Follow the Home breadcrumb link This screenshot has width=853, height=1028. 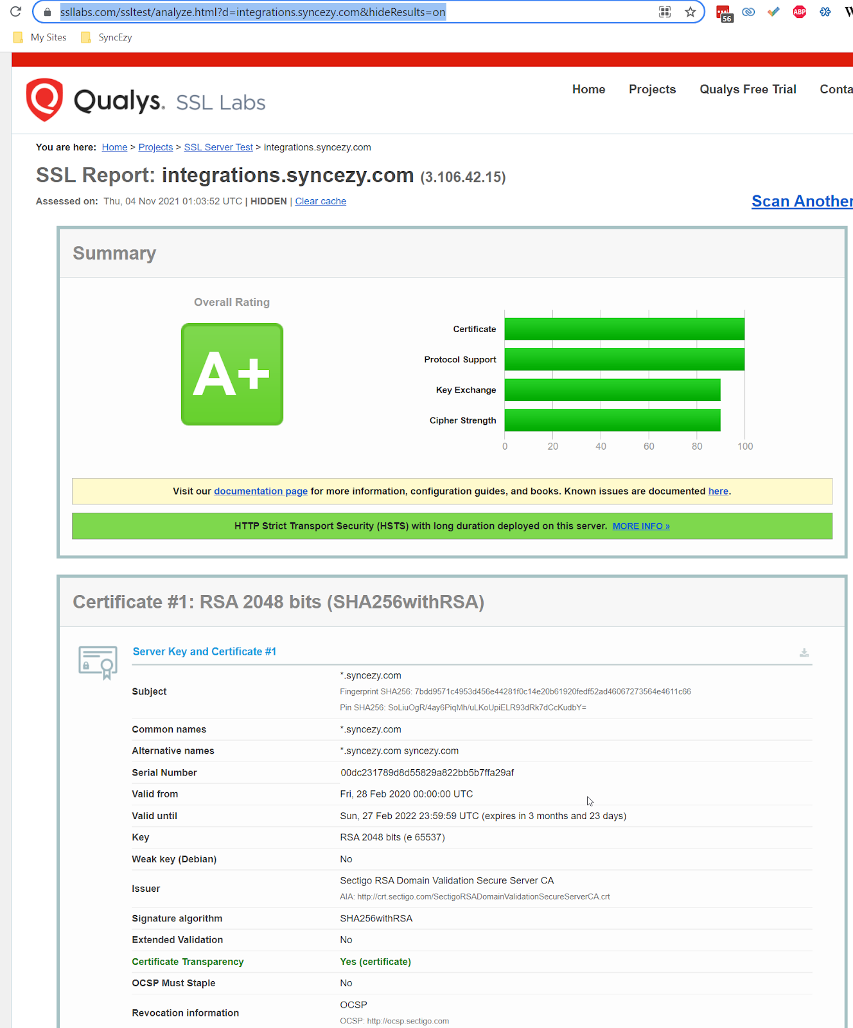[x=114, y=147]
